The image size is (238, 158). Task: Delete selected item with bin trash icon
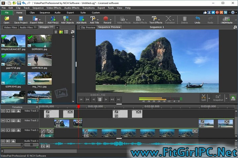tap(56, 32)
